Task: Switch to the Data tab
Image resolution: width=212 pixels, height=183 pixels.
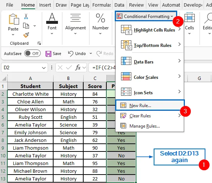Action: [x=119, y=5]
